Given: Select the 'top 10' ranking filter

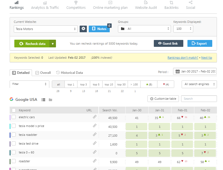Looking at the screenshot, I should point(109,84).
